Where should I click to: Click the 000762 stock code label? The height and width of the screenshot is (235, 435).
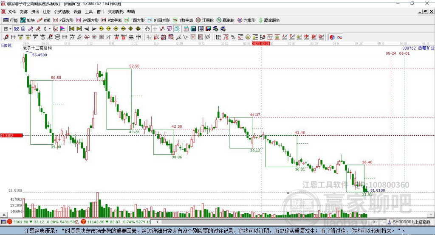tap(409, 48)
